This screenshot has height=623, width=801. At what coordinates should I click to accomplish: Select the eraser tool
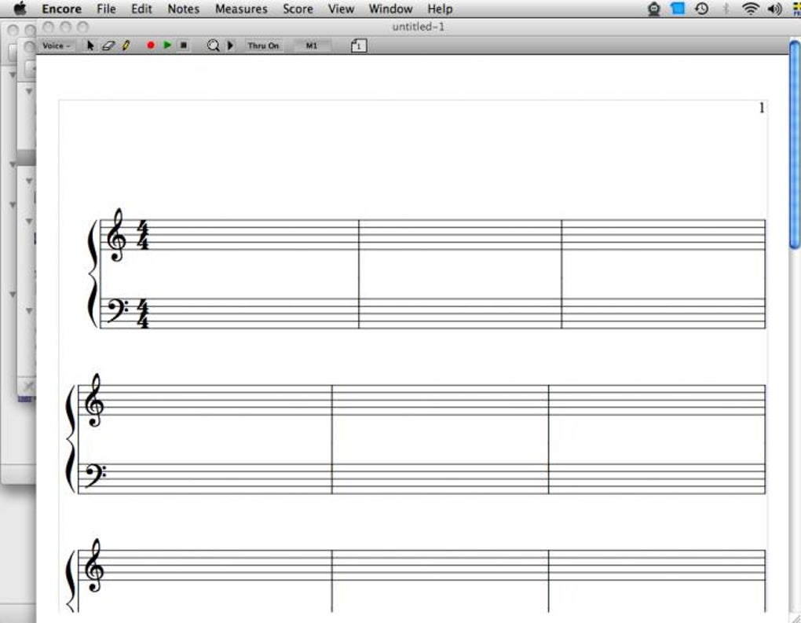click(108, 46)
